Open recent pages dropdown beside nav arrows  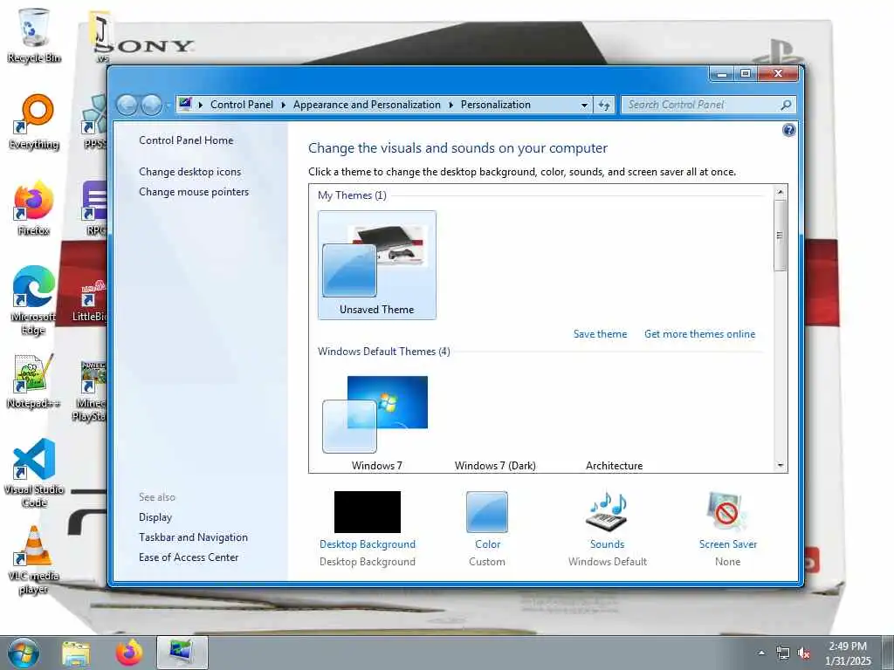click(167, 106)
